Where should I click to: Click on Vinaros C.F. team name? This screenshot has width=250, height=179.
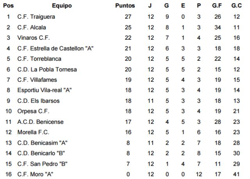tap(34, 38)
